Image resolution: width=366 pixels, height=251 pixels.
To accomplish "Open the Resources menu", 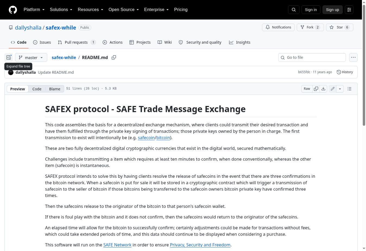I will pos(90,9).
